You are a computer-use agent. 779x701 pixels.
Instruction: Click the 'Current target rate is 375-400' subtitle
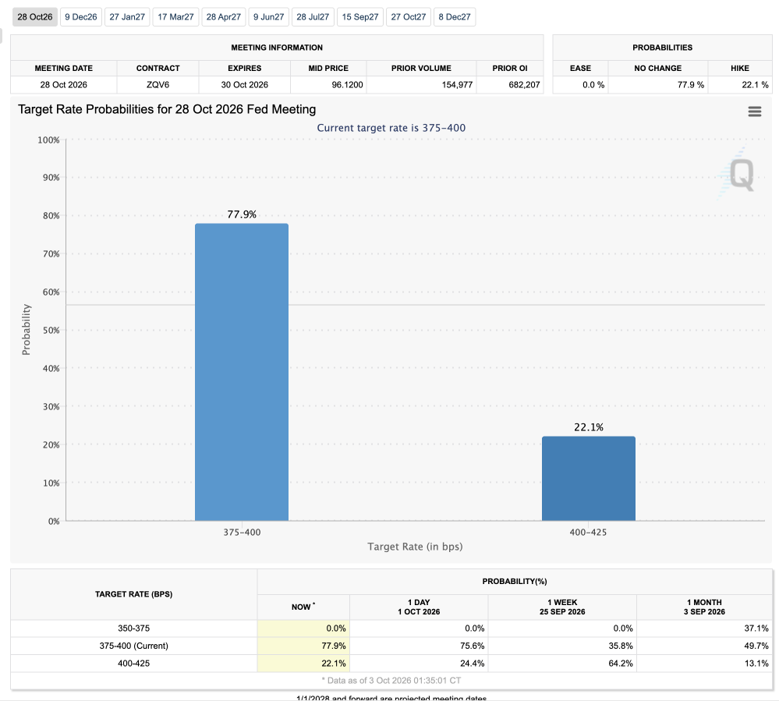tap(391, 128)
